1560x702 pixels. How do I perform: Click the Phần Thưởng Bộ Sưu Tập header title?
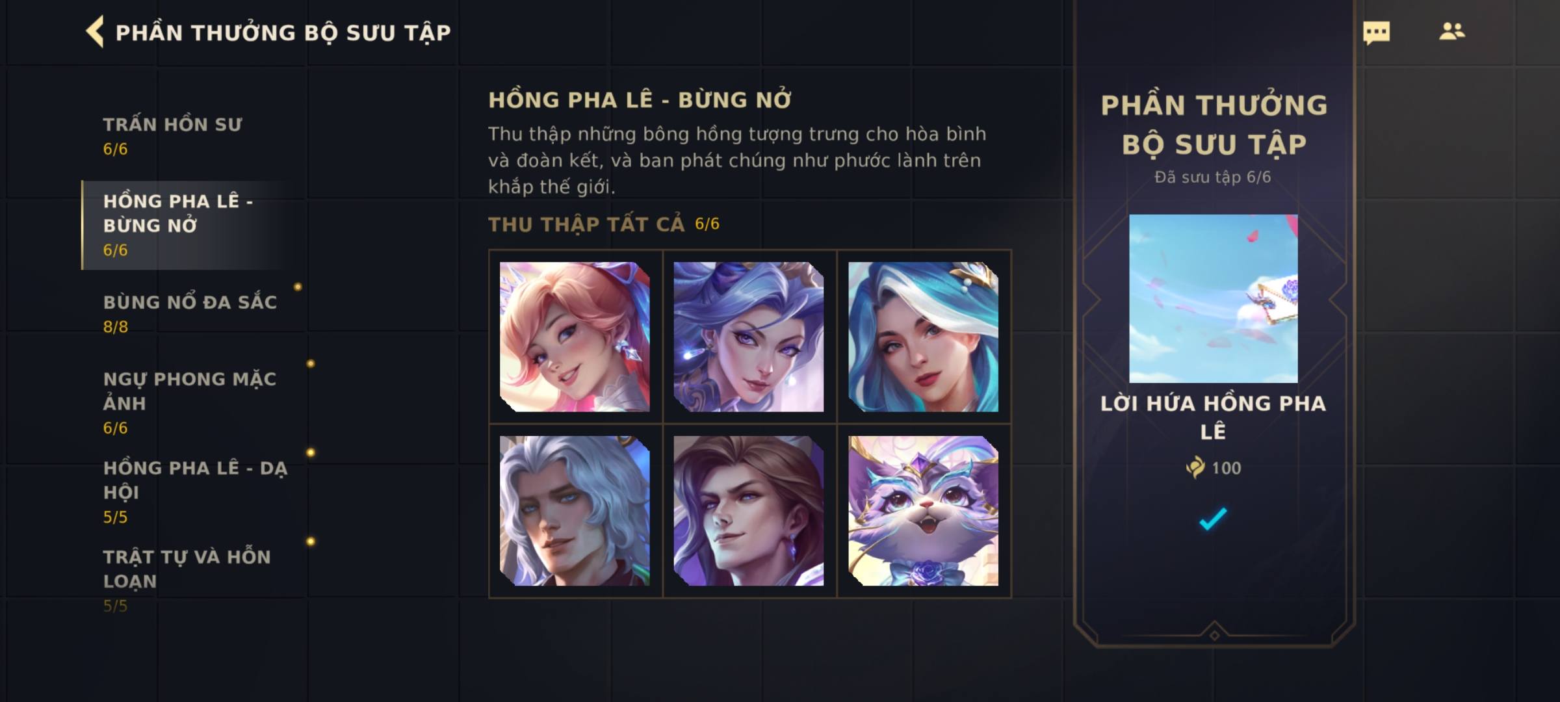[x=283, y=32]
